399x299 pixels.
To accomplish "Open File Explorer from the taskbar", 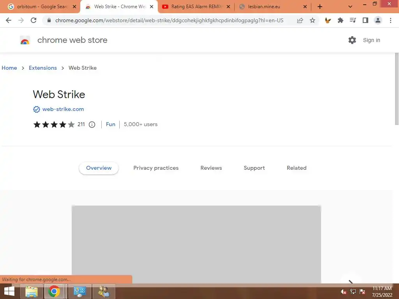I will (x=32, y=291).
